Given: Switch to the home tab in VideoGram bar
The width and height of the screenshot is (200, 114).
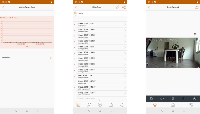Looking at the screenshot, I should [x=111, y=105].
